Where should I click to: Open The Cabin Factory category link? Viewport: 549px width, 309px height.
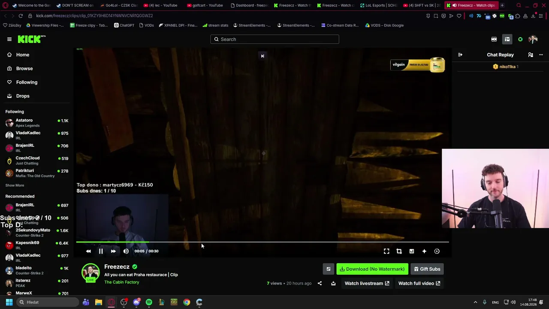(122, 282)
